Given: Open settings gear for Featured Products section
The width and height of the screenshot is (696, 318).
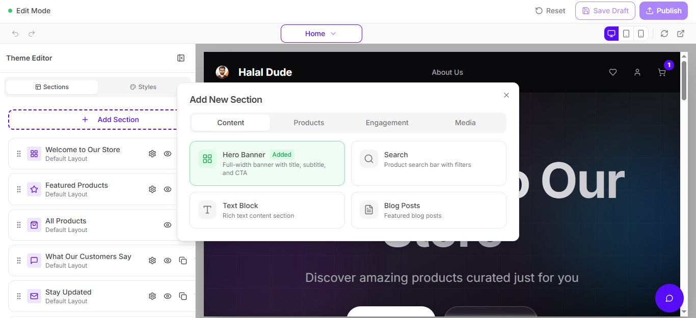Looking at the screenshot, I should click(152, 189).
